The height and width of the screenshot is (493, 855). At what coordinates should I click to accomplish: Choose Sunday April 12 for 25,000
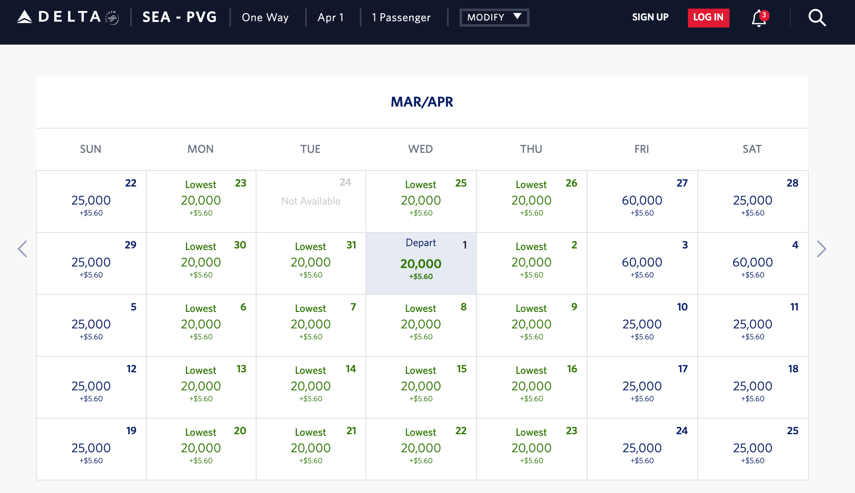pyautogui.click(x=91, y=387)
